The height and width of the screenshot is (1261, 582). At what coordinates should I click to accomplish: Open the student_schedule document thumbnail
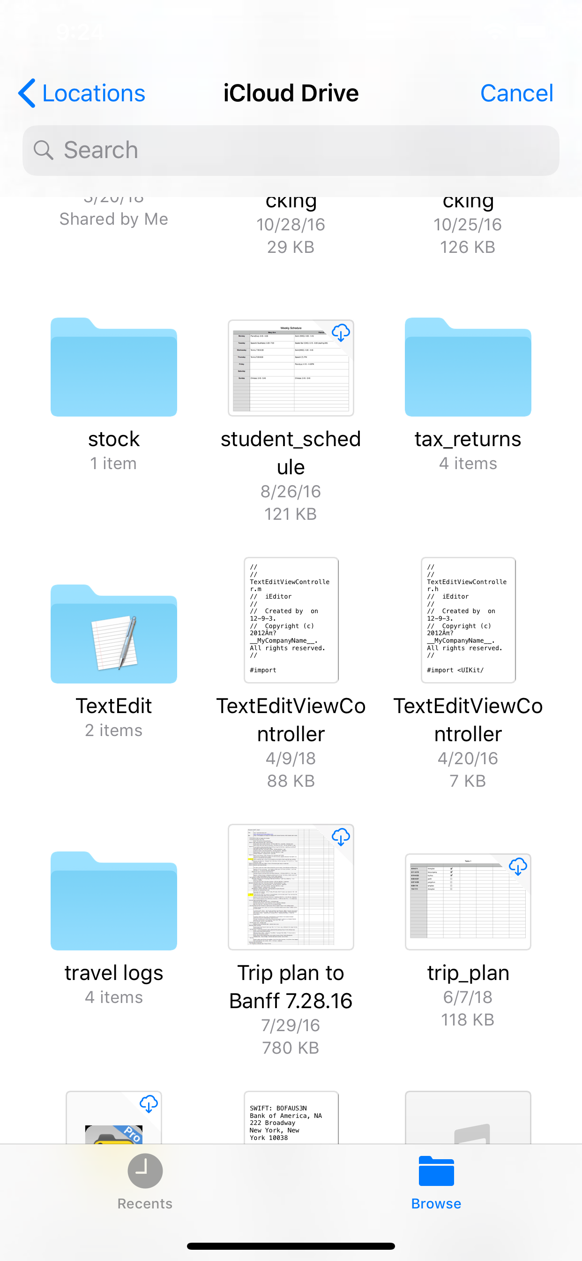[x=291, y=368]
